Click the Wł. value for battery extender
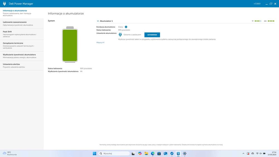The width and height of the screenshot is (279, 157). click(81, 71)
